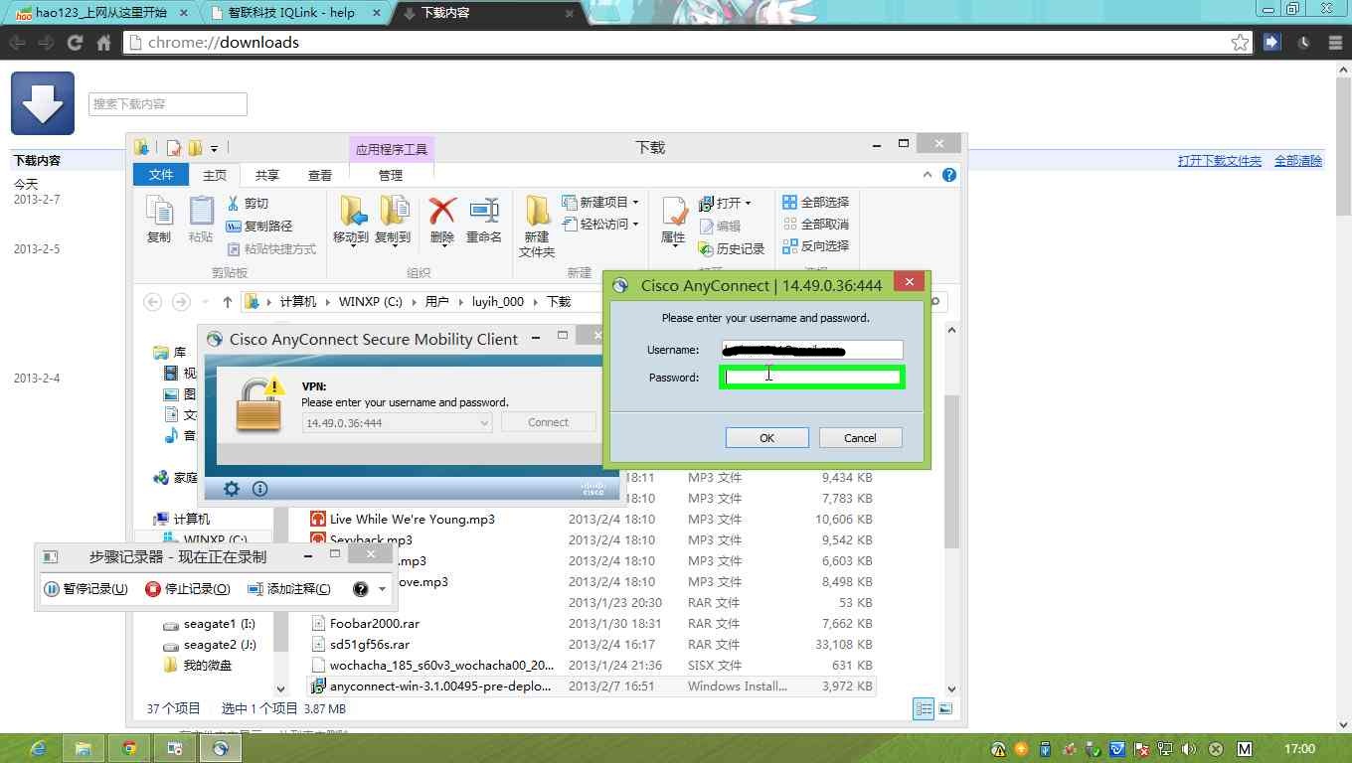Switch to details view icon in status bar
The width and height of the screenshot is (1352, 763).
click(924, 708)
